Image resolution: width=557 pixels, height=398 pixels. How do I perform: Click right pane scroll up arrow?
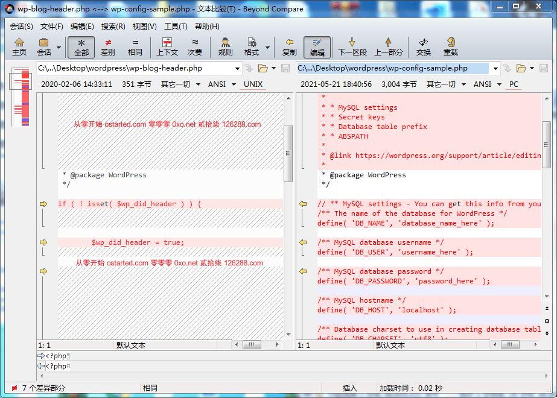[547, 98]
